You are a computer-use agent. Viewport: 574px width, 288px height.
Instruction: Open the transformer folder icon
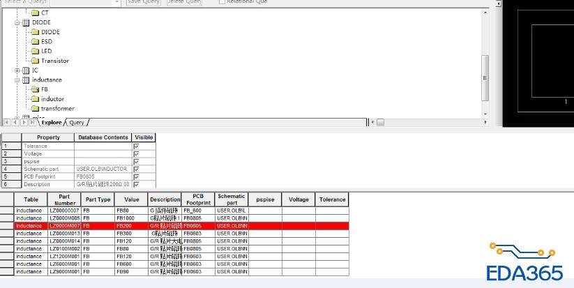click(35, 108)
